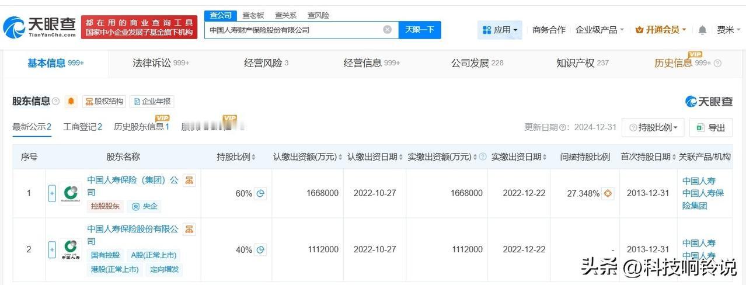Click equity structure icon next to 中国人寿保险股份有限公司
The width and height of the screenshot is (746, 285).
point(189,230)
